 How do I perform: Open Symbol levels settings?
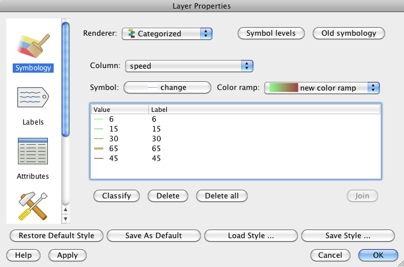tap(271, 33)
